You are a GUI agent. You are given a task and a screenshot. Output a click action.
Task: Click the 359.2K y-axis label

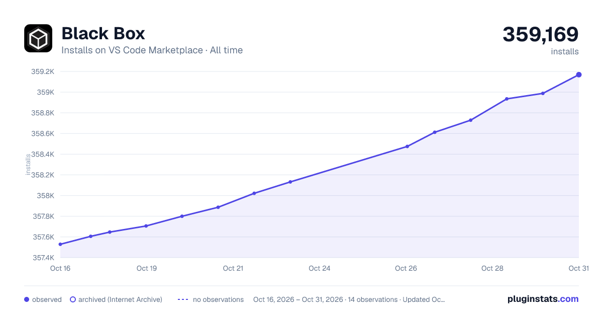coord(43,71)
